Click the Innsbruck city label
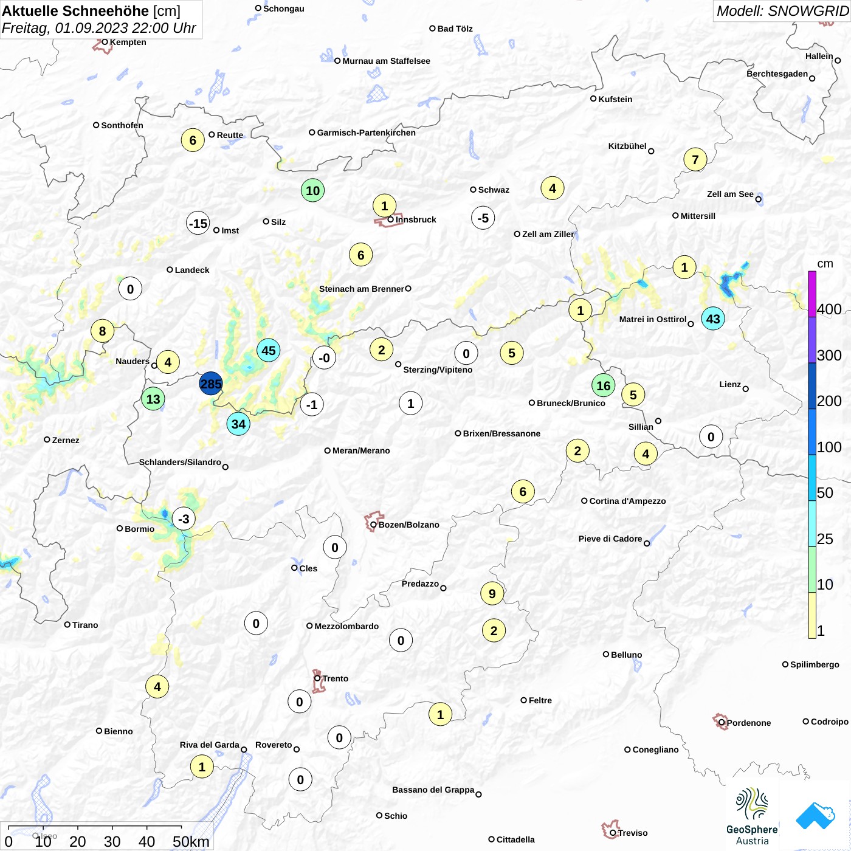 point(416,219)
